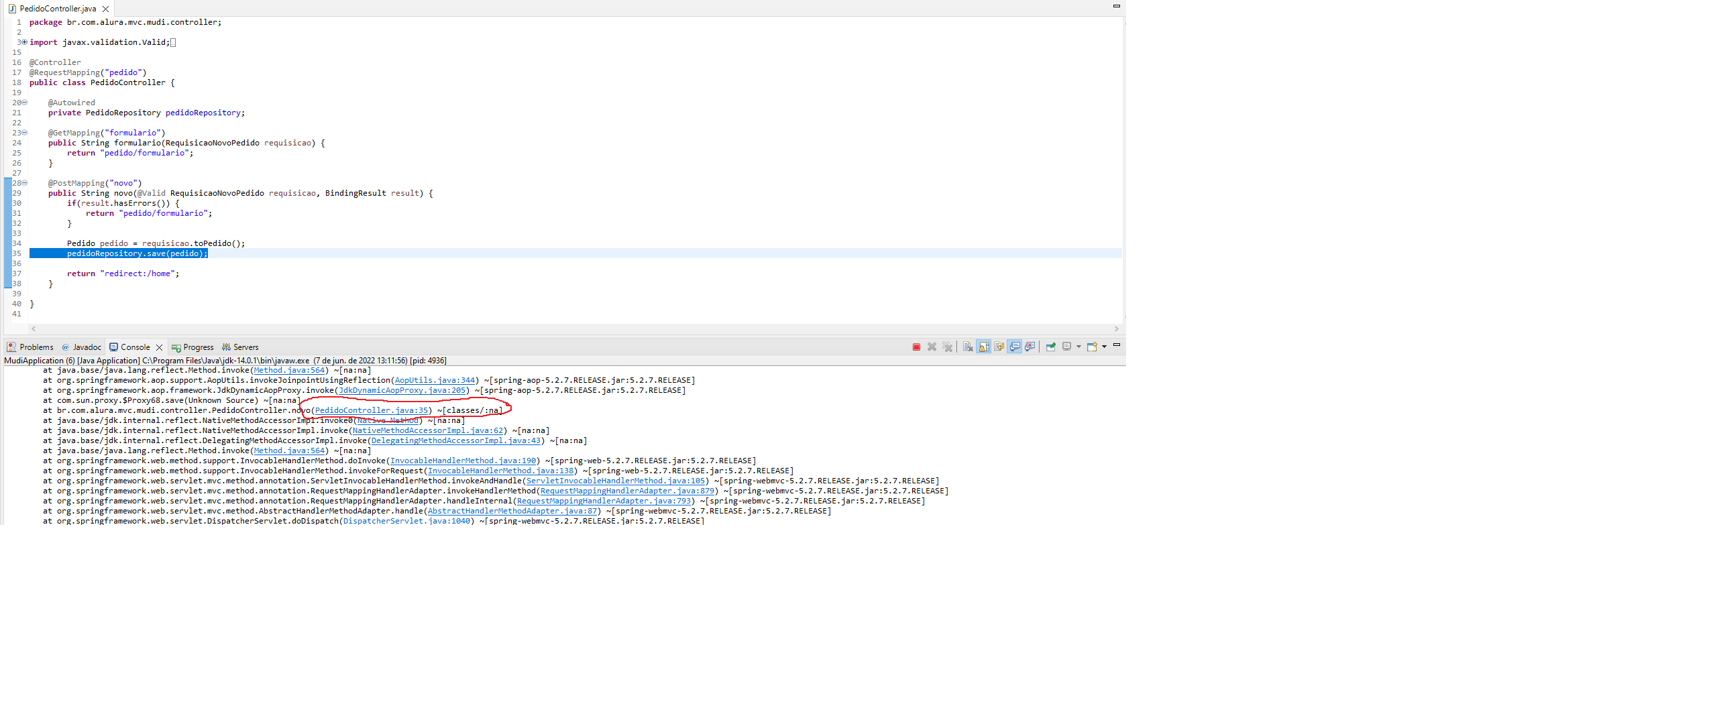This screenshot has width=1717, height=724.
Task: Open the RequestMappingHandlerAdapter.java:879 link
Action: (x=628, y=491)
